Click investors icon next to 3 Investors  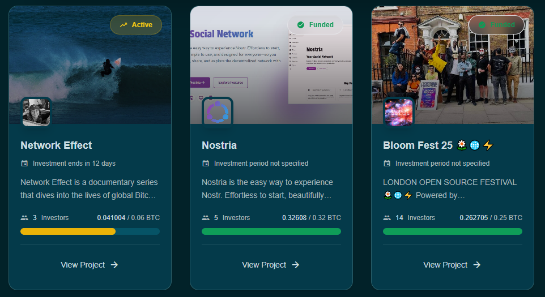(x=24, y=218)
